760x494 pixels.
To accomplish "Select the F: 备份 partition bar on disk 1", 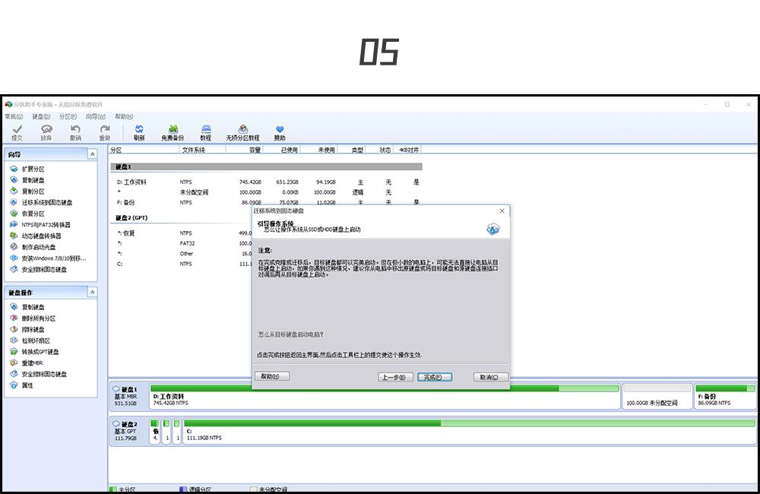I will (725, 397).
